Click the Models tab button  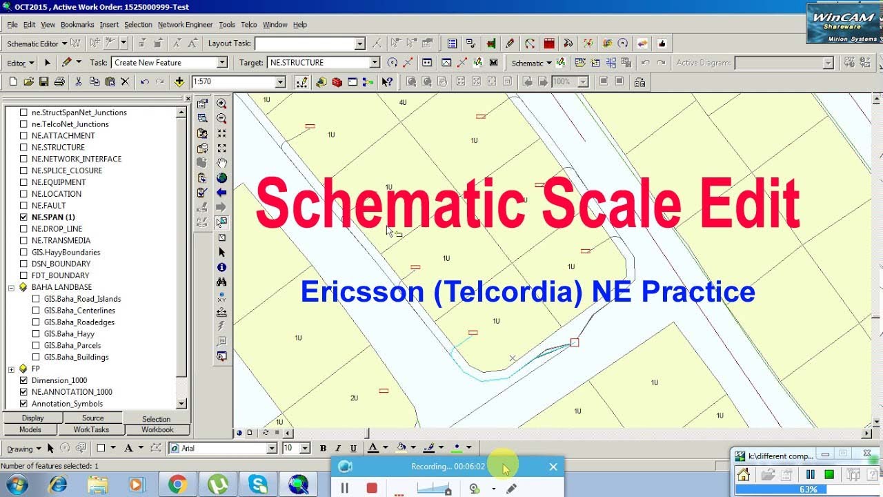30,429
